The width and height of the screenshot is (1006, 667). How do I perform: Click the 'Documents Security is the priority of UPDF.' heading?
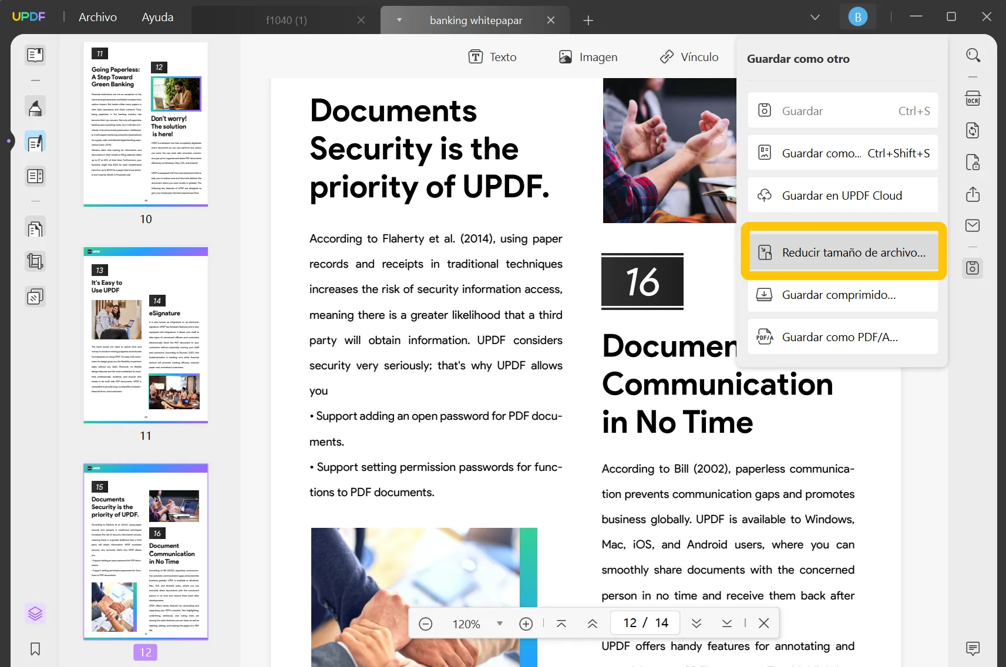[430, 149]
